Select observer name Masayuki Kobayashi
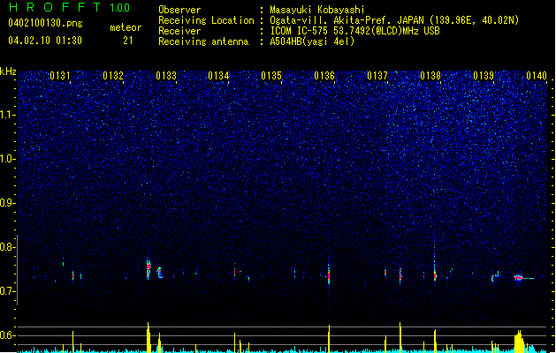 coord(317,10)
